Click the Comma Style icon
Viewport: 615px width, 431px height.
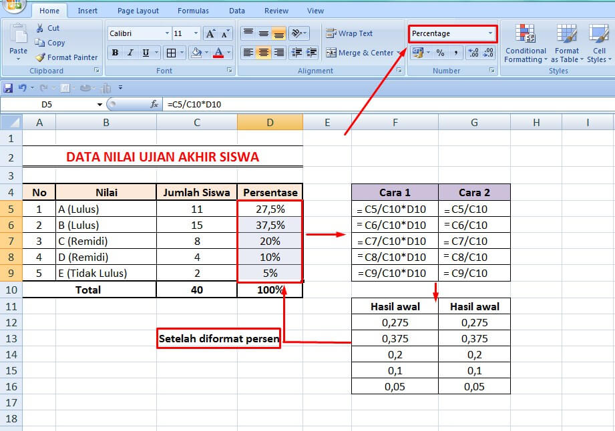pyautogui.click(x=456, y=52)
